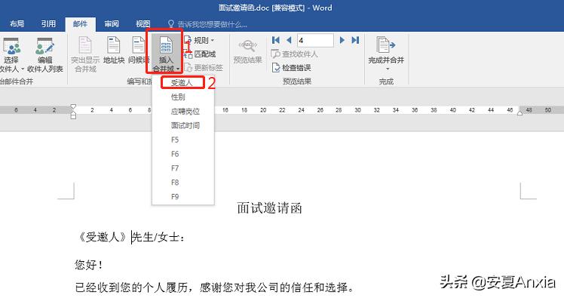Insert Address Block (地址块)
The width and height of the screenshot is (564, 298).
pyautogui.click(x=114, y=51)
